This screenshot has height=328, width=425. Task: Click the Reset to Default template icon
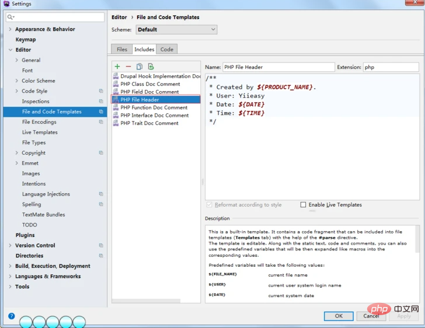pyautogui.click(x=151, y=67)
